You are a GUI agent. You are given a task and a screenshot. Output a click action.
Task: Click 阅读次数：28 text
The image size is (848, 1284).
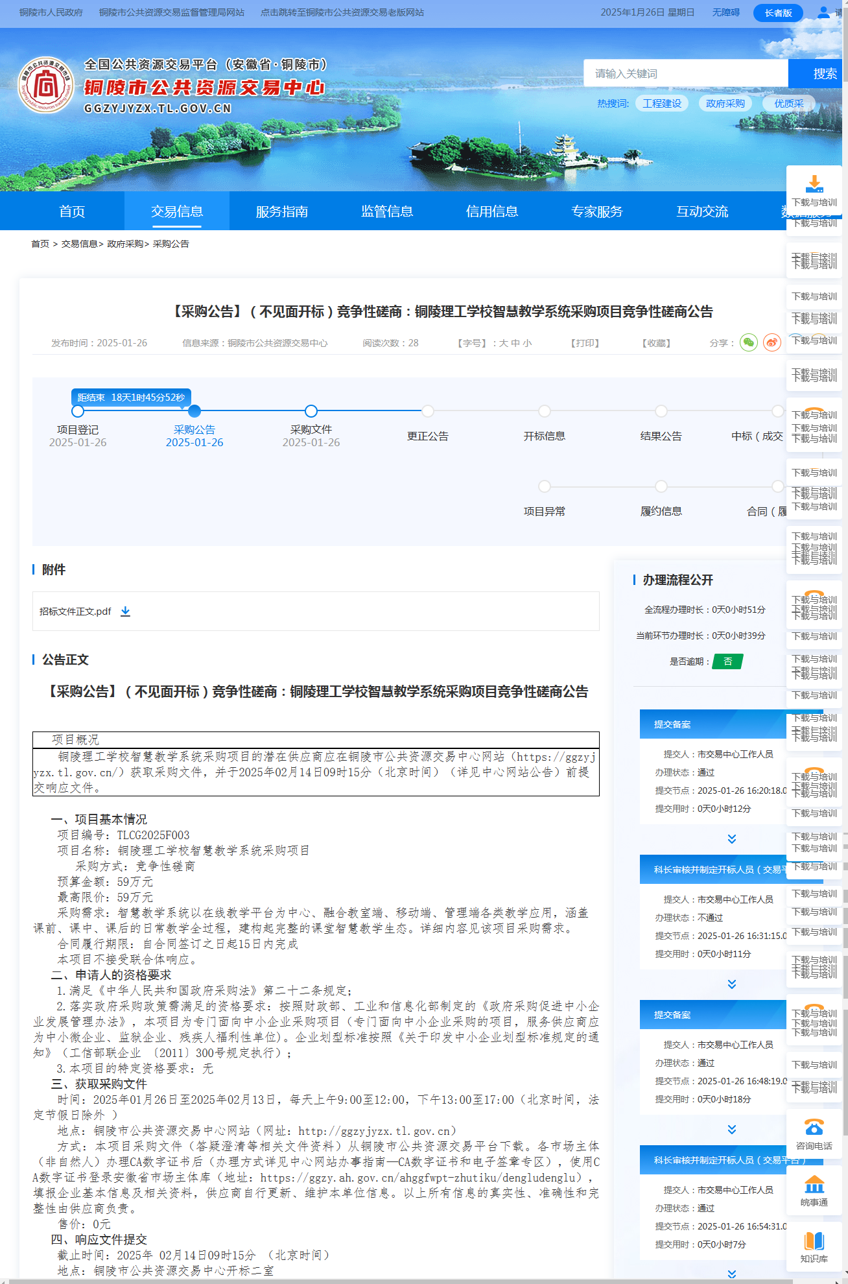(x=390, y=343)
